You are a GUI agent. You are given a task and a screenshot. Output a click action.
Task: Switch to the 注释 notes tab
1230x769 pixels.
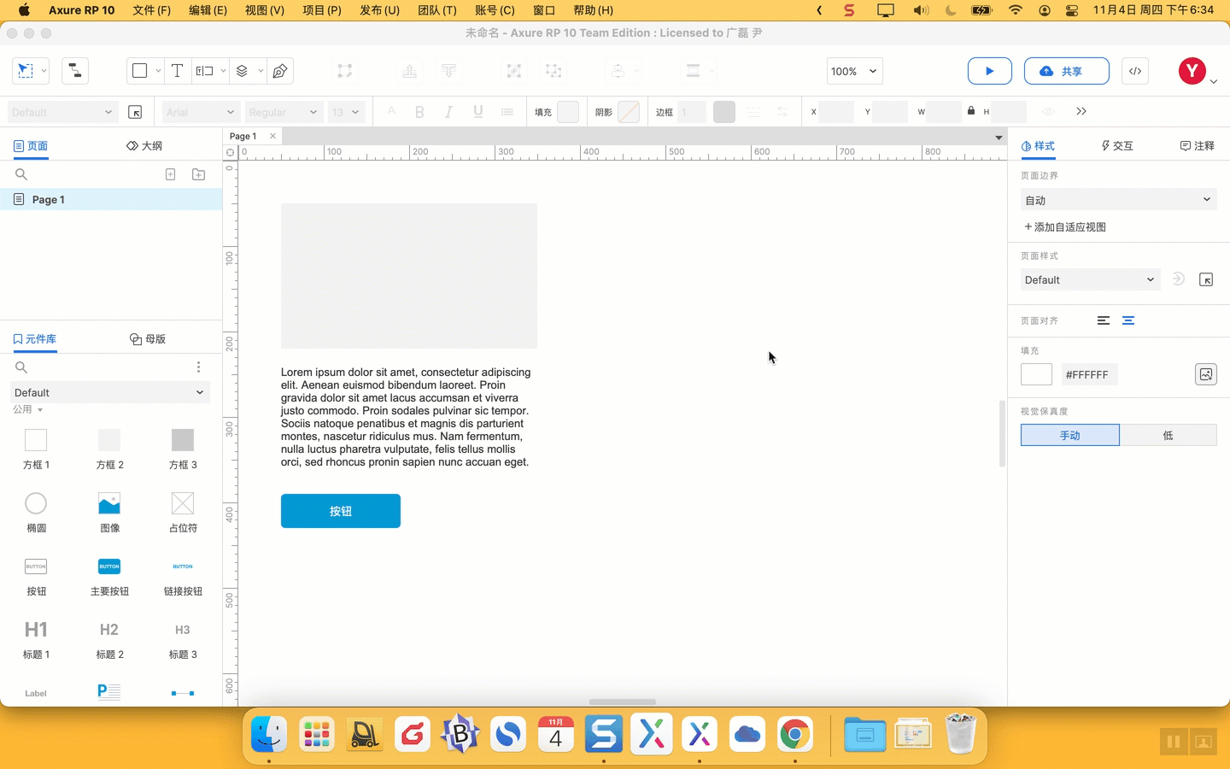point(1197,146)
